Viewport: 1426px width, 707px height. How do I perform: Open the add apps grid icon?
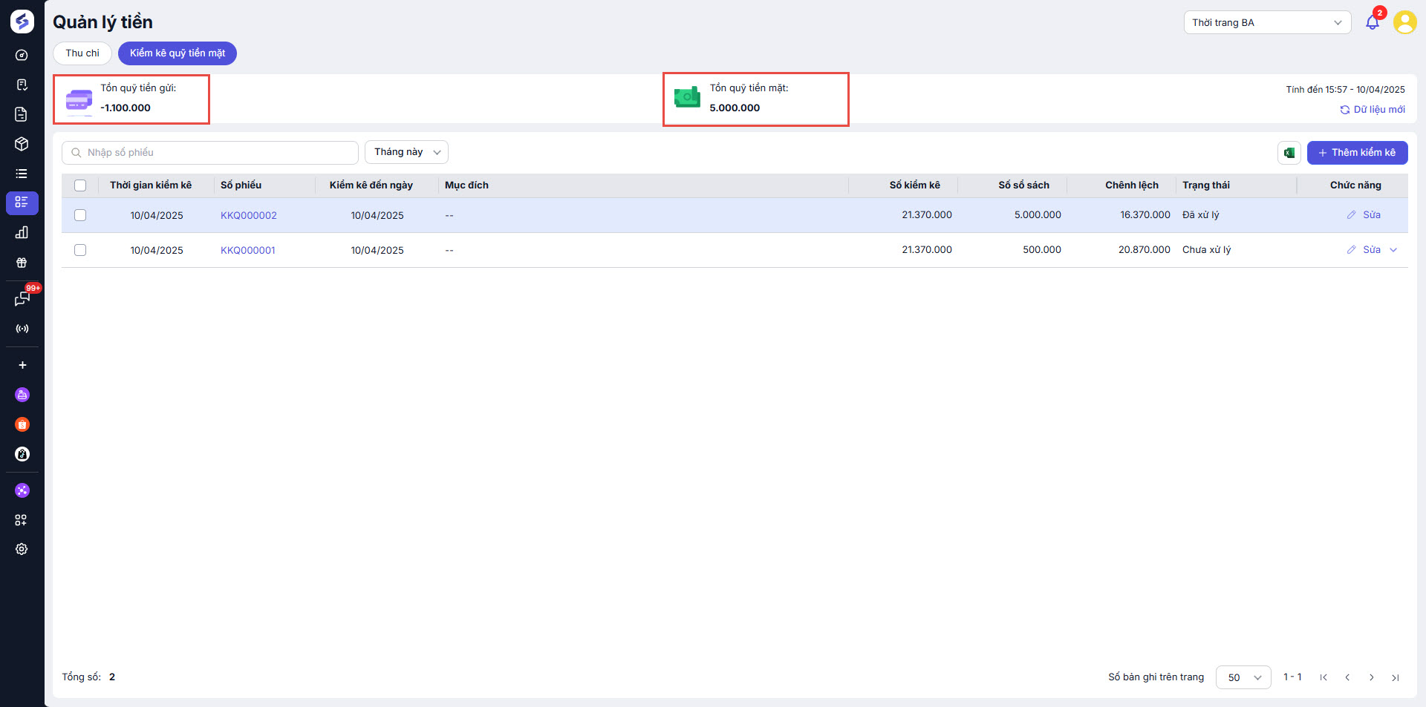[22, 520]
